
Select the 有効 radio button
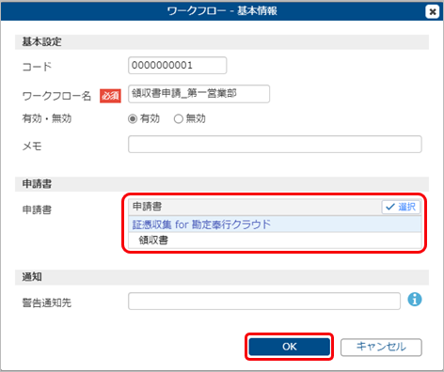(133, 118)
